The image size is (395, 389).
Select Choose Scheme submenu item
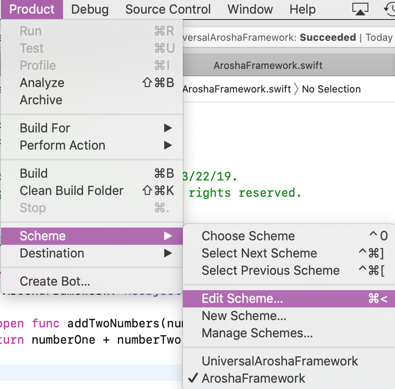click(289, 236)
